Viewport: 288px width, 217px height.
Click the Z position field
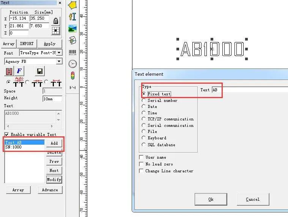(x=19, y=33)
